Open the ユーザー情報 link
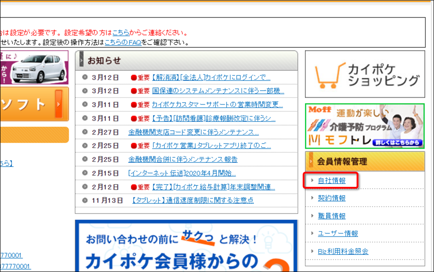 point(338,233)
